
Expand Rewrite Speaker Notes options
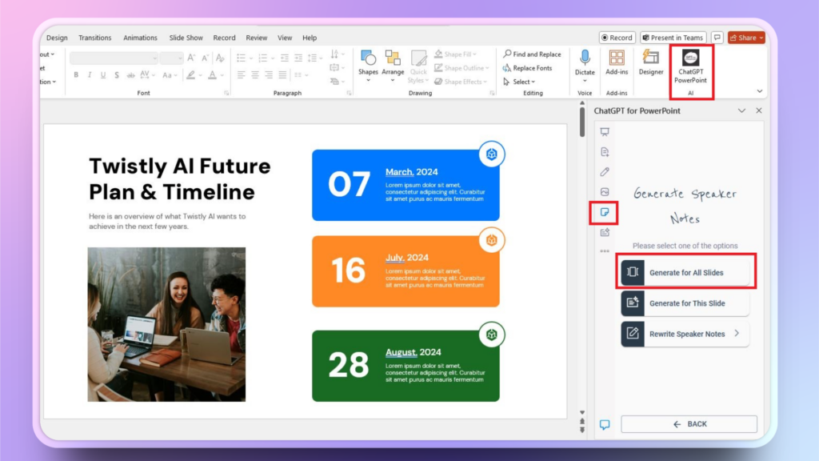pyautogui.click(x=685, y=334)
